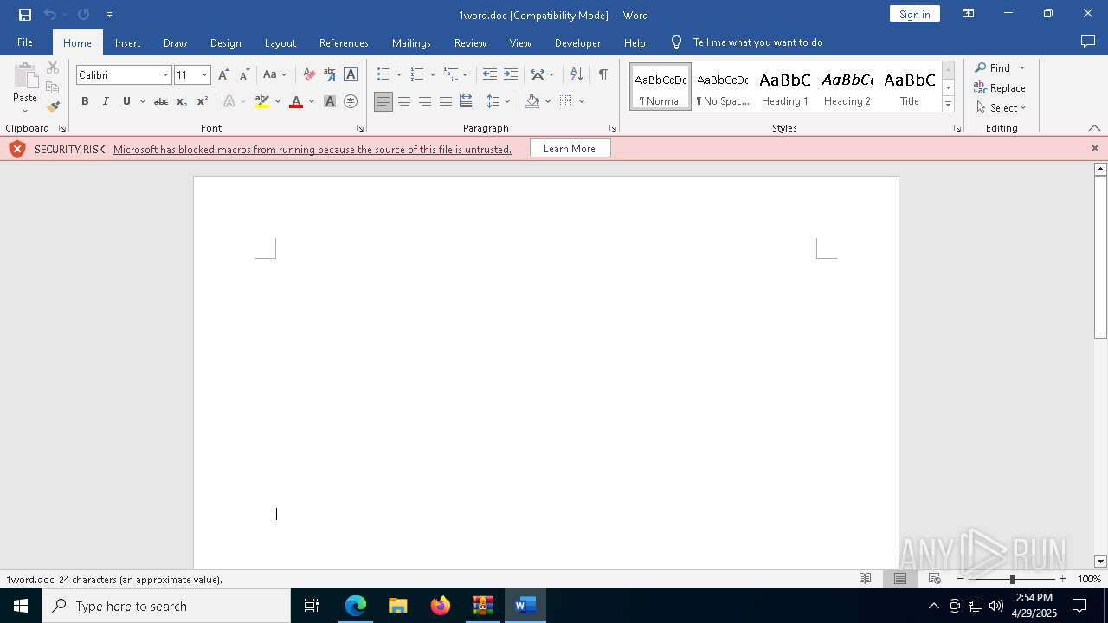1108x623 pixels.
Task: Toggle Italic formatting
Action: [x=106, y=101]
